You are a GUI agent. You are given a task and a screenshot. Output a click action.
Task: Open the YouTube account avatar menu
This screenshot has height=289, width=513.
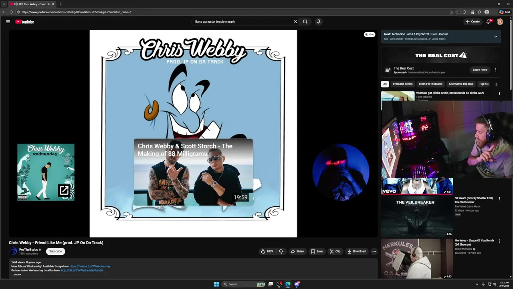[500, 22]
